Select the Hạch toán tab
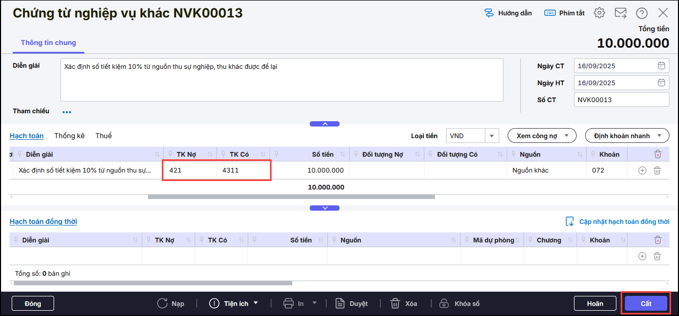The image size is (679, 316). [x=27, y=136]
